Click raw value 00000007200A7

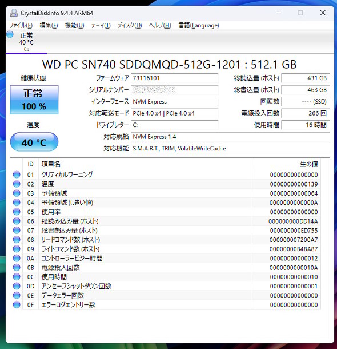(294, 240)
